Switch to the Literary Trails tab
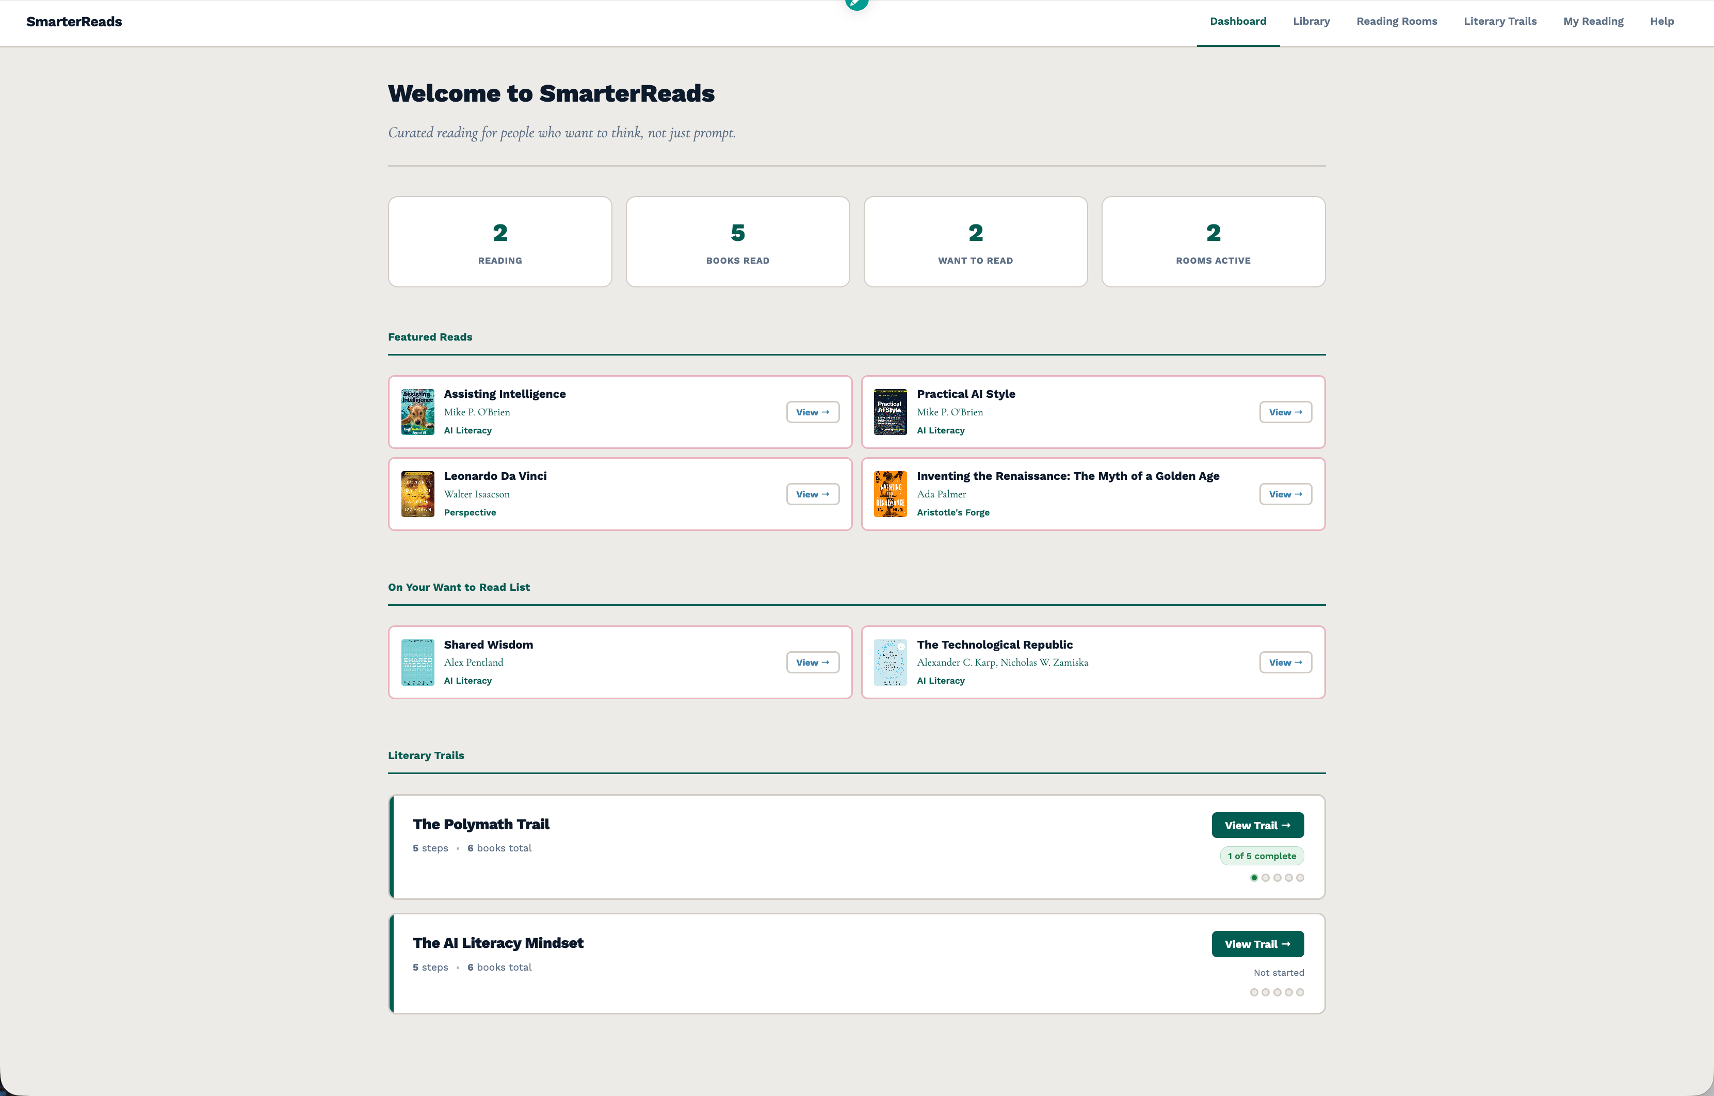This screenshot has width=1714, height=1096. coord(1500,21)
